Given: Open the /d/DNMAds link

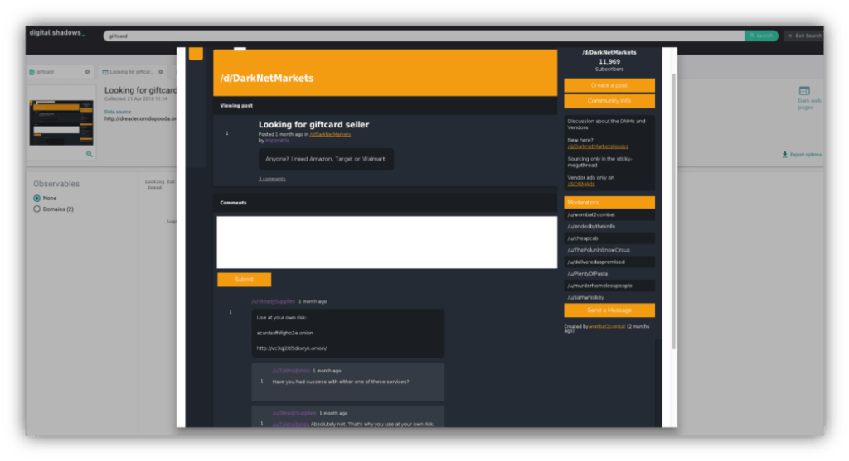Looking at the screenshot, I should (581, 184).
